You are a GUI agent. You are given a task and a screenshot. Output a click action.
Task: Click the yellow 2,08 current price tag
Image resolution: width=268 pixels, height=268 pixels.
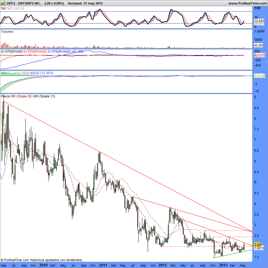pyautogui.click(x=258, y=244)
